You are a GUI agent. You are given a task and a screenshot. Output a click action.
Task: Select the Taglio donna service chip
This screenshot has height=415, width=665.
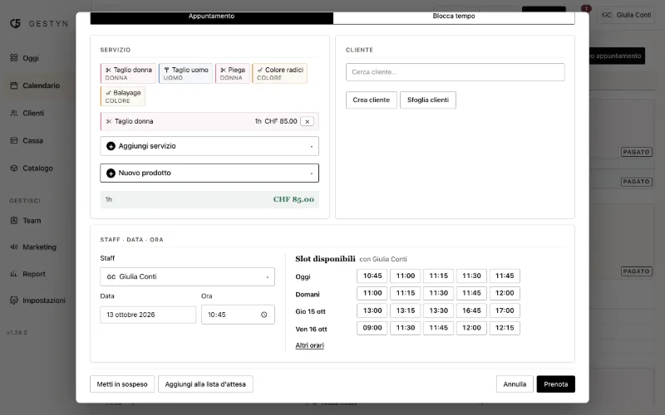tap(129, 73)
